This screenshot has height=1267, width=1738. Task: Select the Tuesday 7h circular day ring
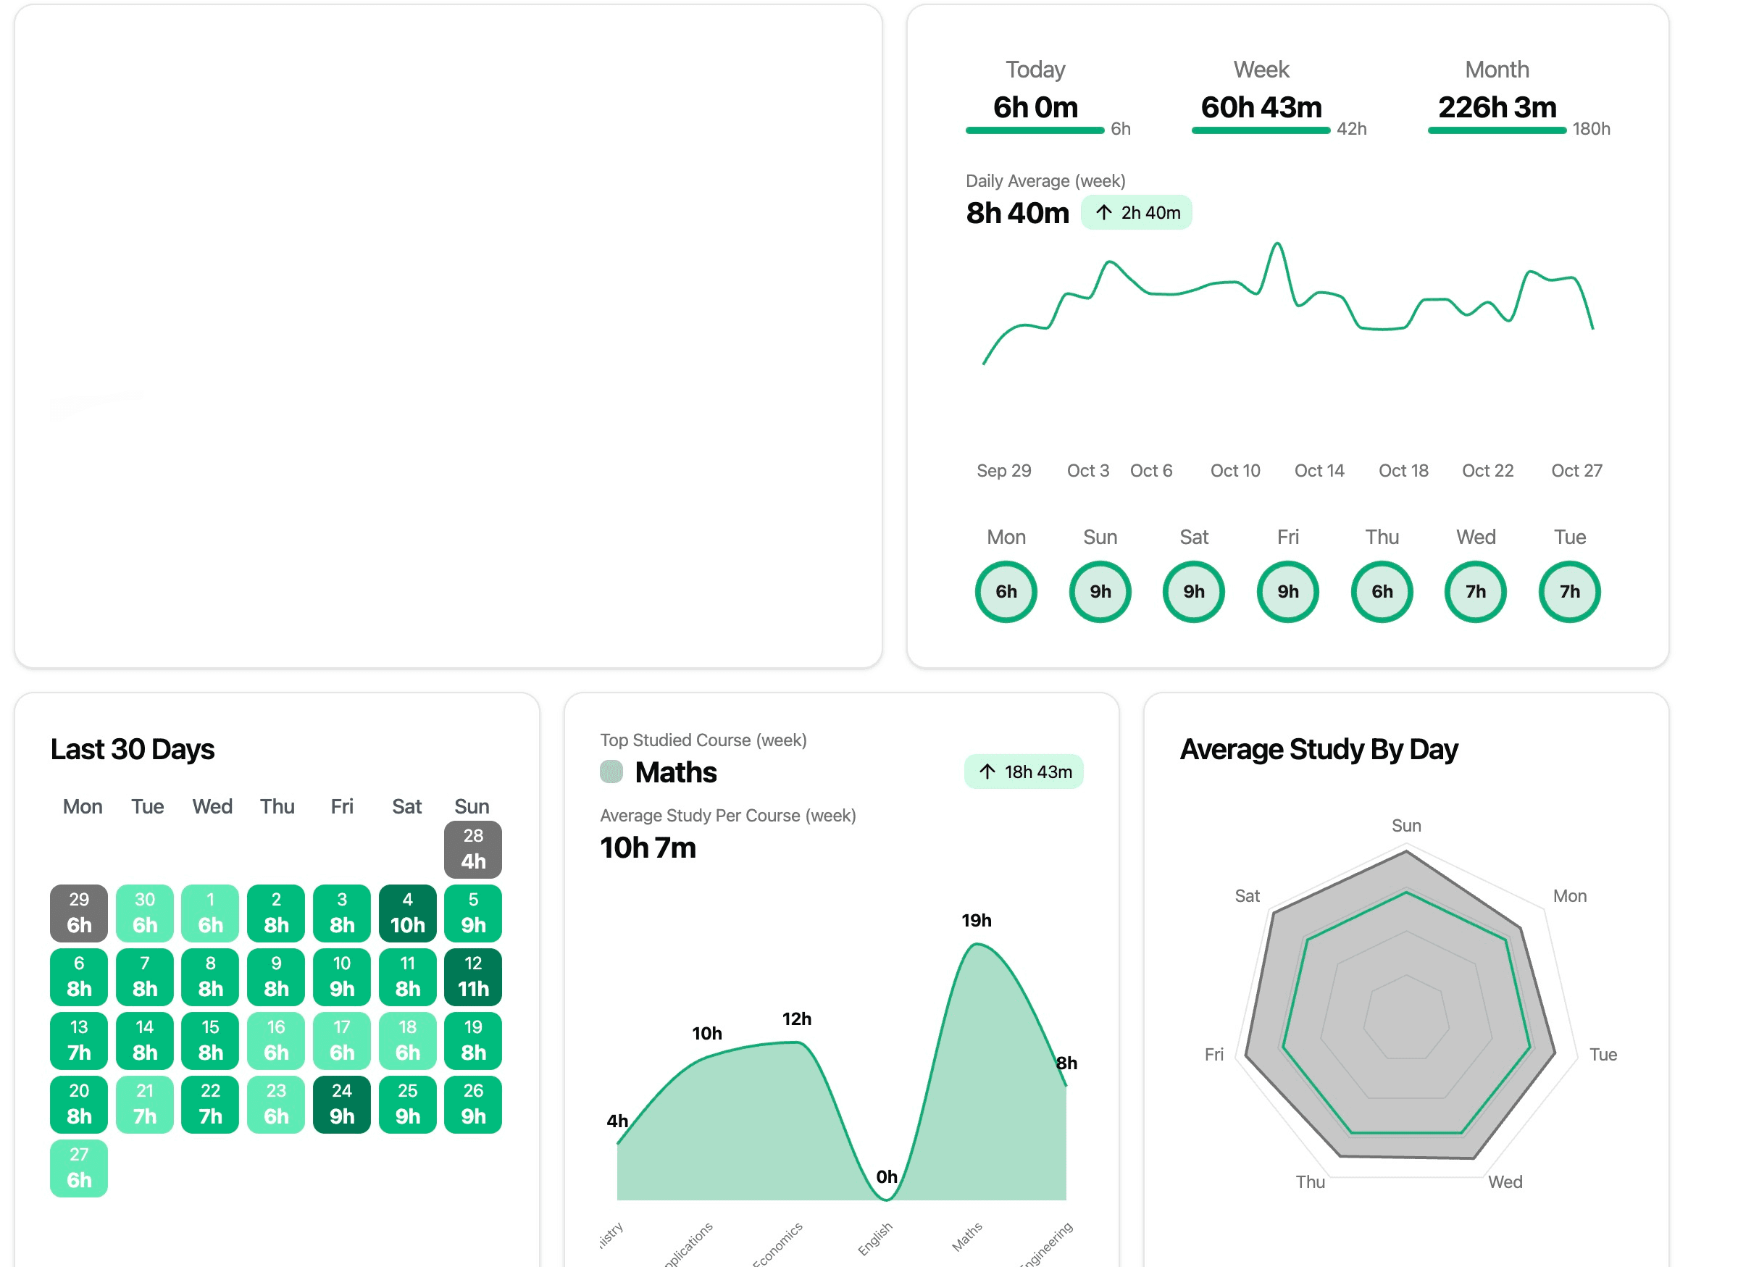1568,591
